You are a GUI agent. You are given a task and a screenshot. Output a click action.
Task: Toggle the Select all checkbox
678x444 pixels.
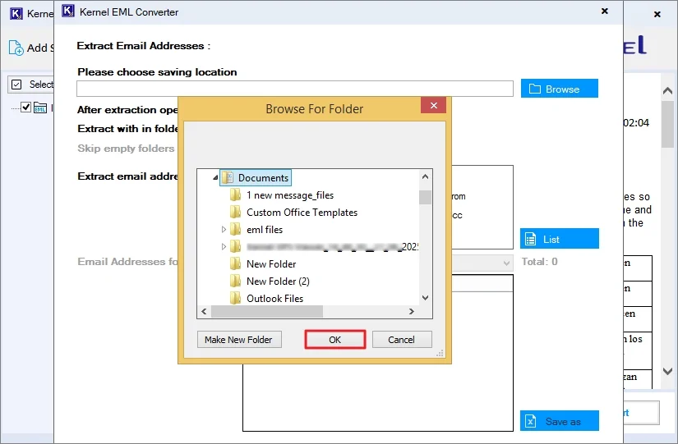[x=16, y=85]
